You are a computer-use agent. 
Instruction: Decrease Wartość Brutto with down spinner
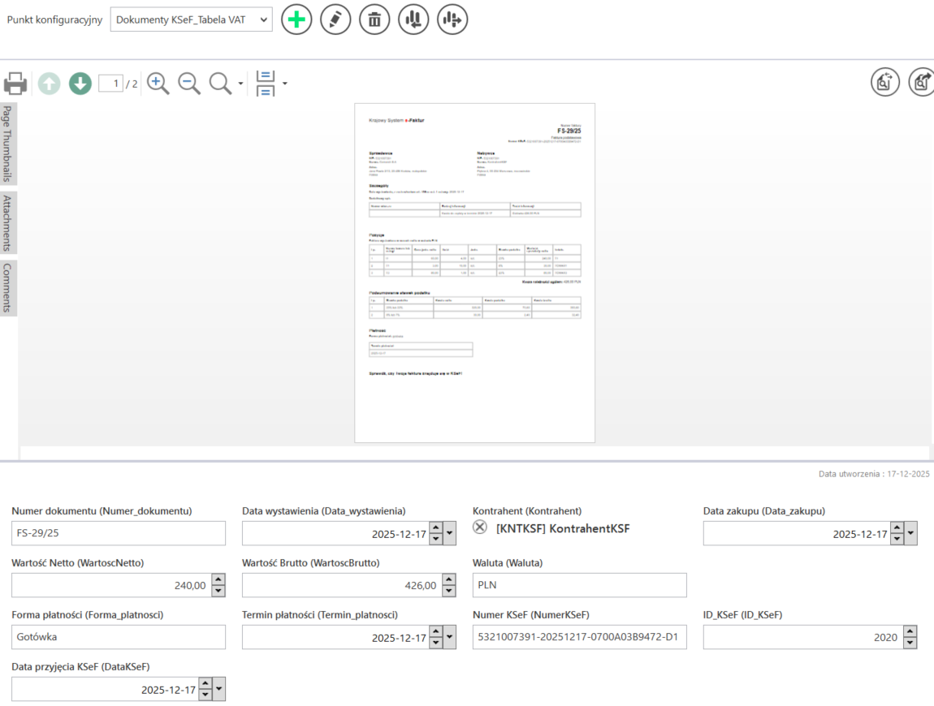coord(435,591)
